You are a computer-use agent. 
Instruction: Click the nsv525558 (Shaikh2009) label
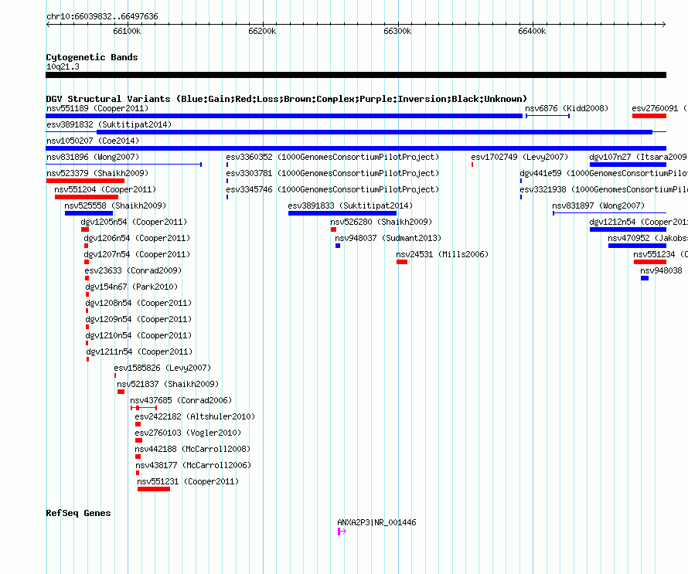point(115,205)
